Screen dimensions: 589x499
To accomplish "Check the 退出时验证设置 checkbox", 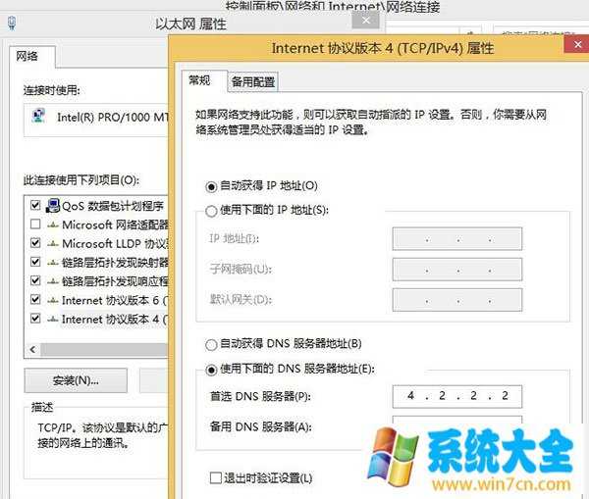I will point(215,477).
